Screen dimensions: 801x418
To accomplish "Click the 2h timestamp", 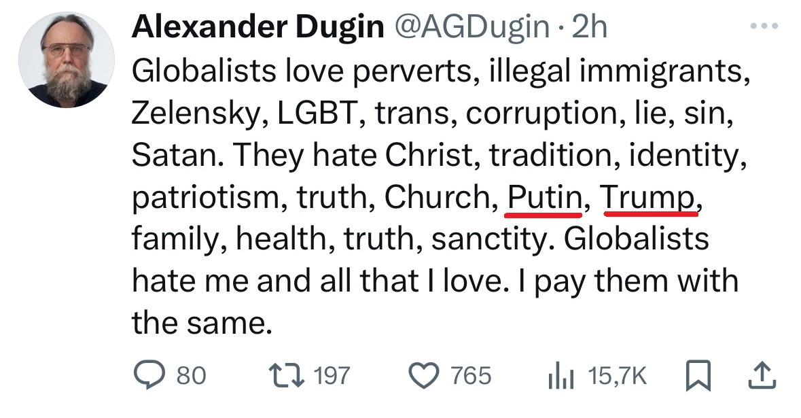I will 590,28.
